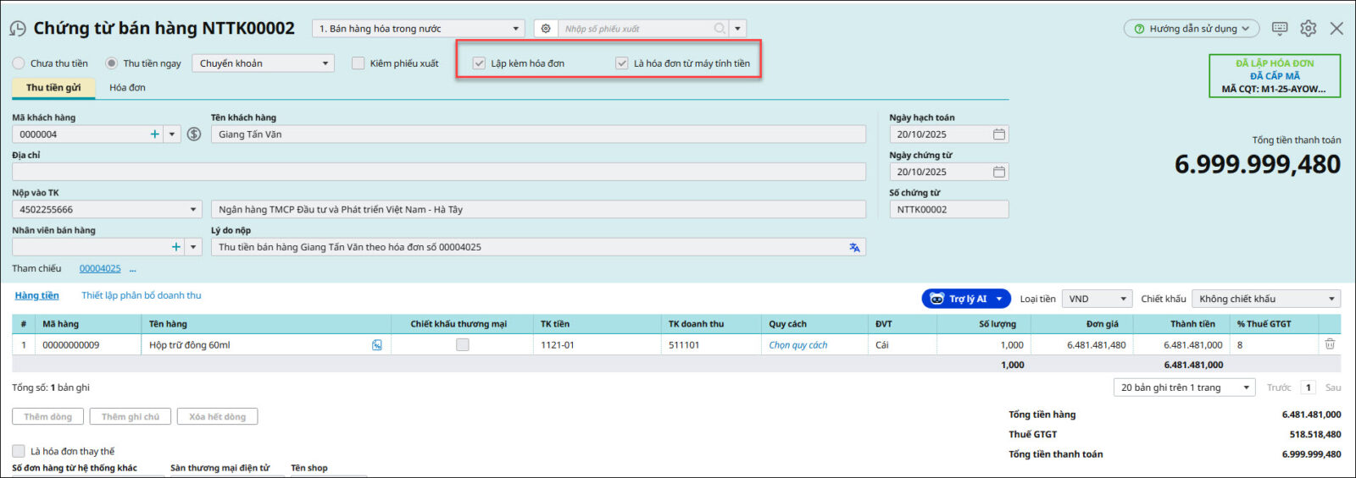Enable the Kiêm phiếu xuất checkbox

[x=358, y=63]
